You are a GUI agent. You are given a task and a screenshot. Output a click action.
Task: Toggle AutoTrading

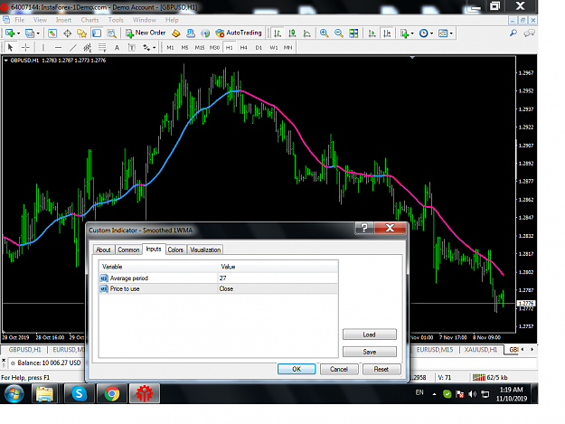pyautogui.click(x=239, y=33)
